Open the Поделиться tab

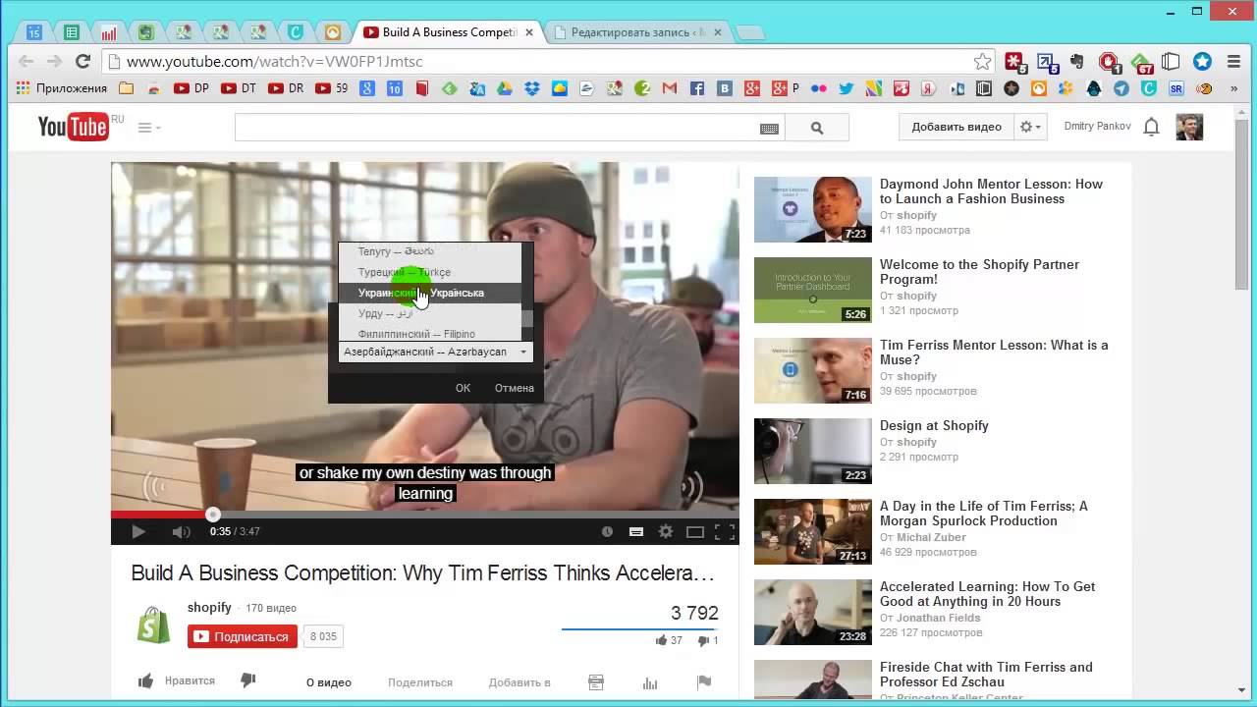[x=420, y=682]
